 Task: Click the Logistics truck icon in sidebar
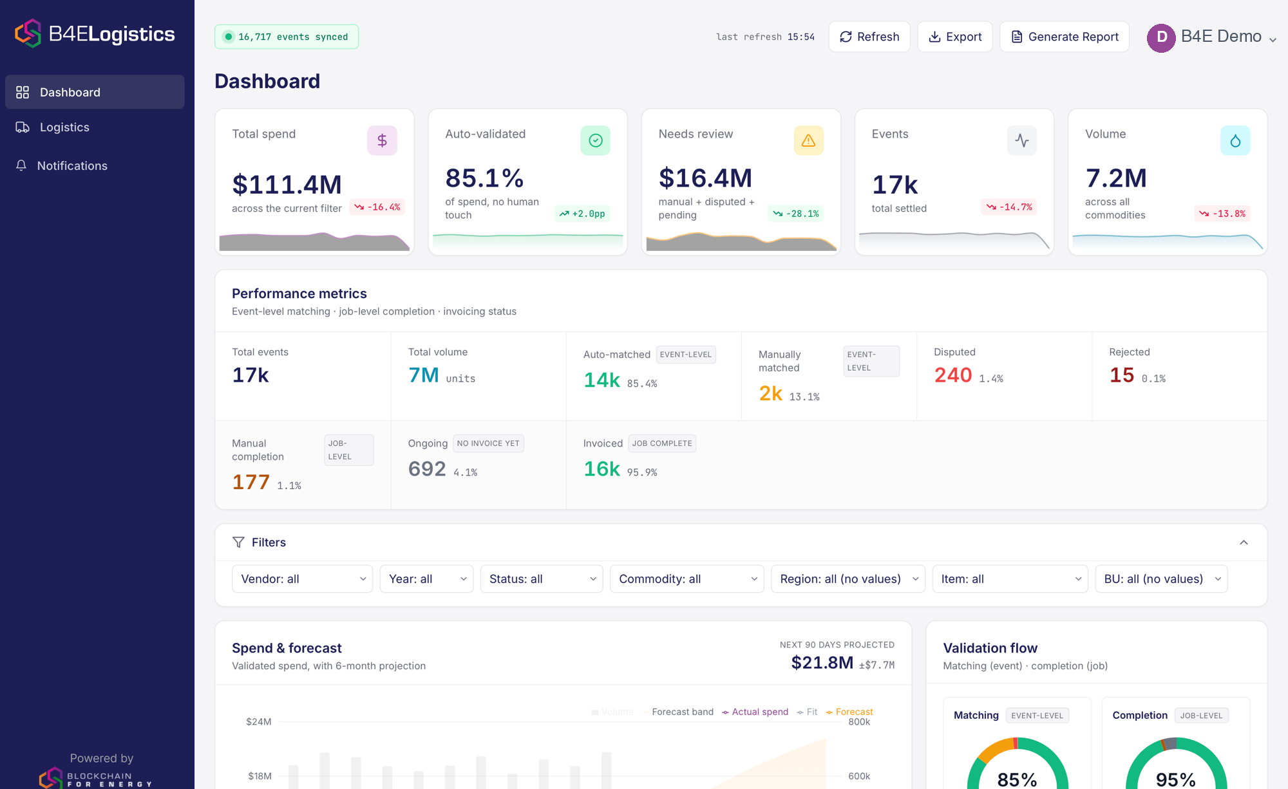[23, 127]
